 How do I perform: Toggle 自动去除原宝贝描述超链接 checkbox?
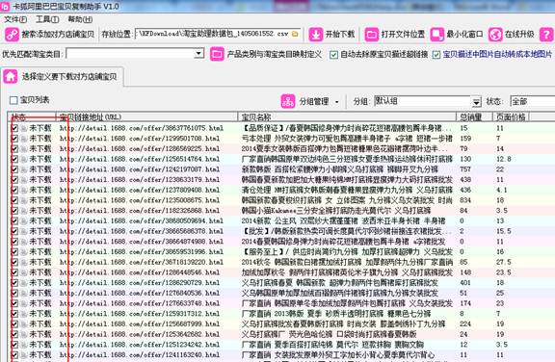333,55
